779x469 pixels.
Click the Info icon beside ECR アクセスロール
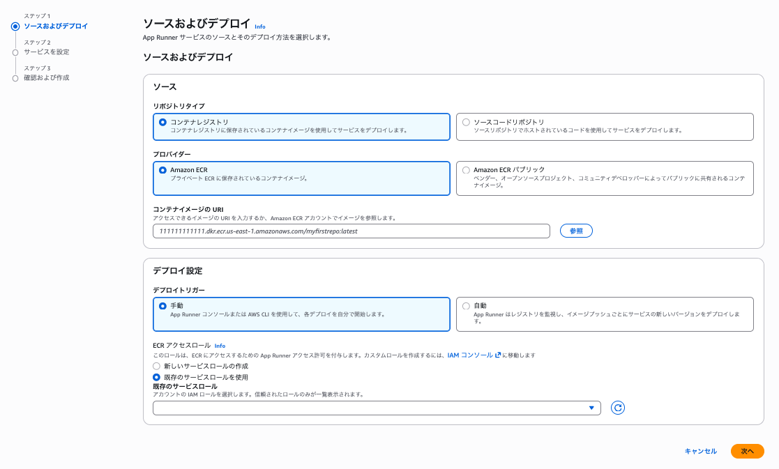tap(220, 345)
